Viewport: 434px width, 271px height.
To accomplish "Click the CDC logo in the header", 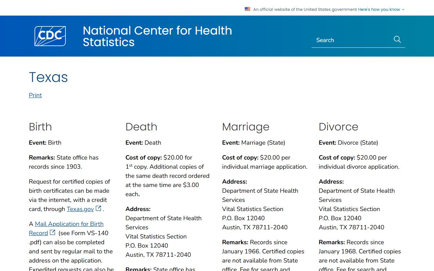I will [x=50, y=36].
